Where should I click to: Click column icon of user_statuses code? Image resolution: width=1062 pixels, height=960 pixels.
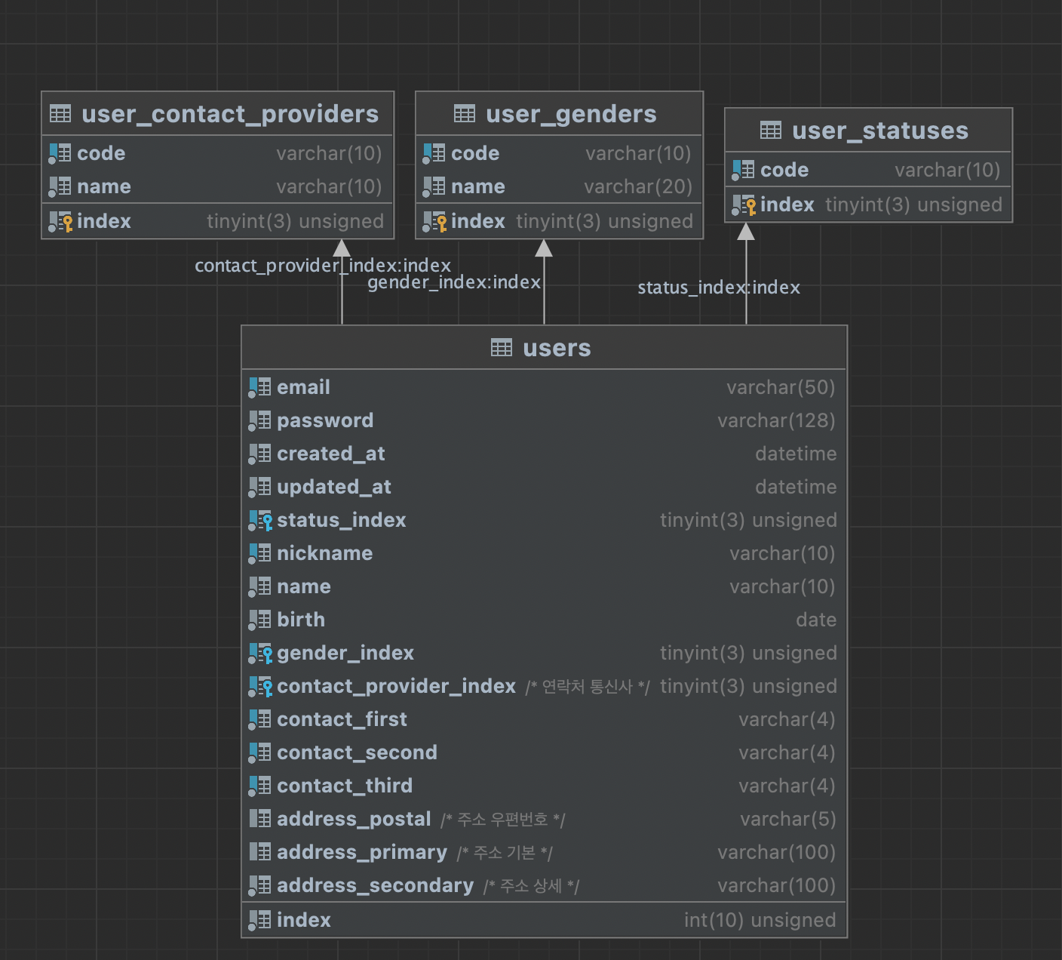pos(743,170)
